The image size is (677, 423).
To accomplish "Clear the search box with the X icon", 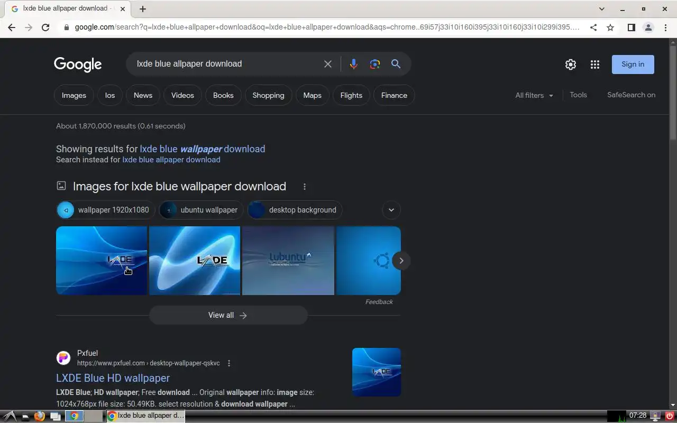I will pyautogui.click(x=328, y=64).
